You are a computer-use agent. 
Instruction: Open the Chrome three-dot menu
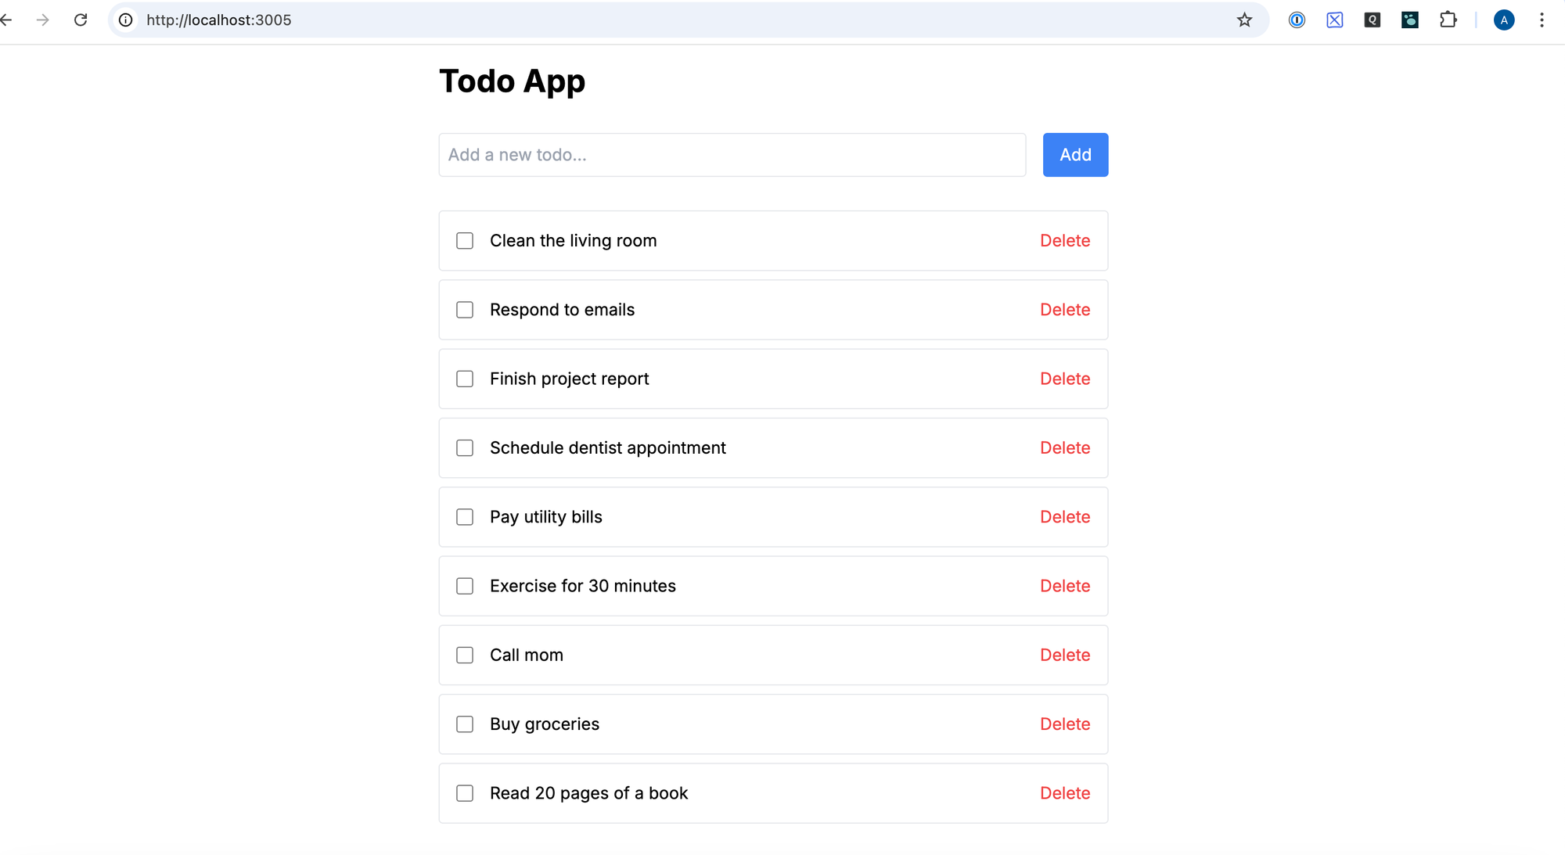[1542, 20]
